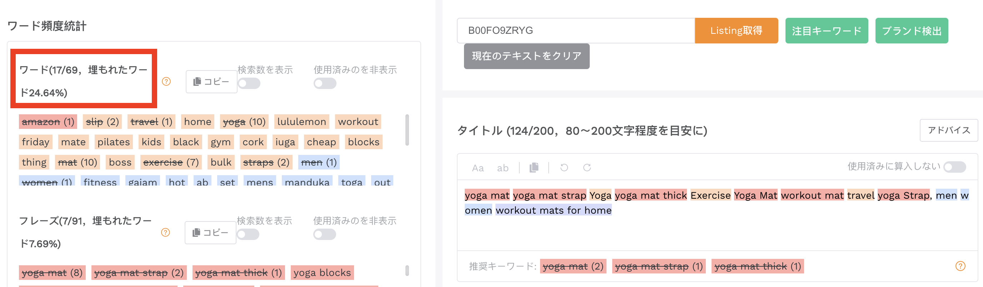
Task: Select the 'men (1)' word tag
Action: click(x=319, y=162)
